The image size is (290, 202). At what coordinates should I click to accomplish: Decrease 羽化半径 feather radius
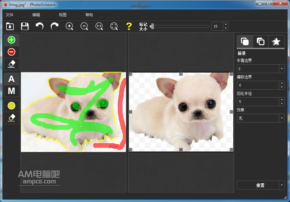coord(282,104)
